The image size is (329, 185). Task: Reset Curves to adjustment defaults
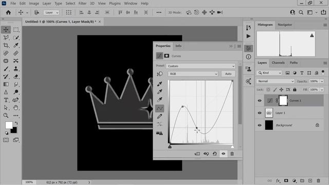pyautogui.click(x=215, y=154)
